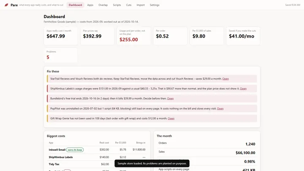
Task: Open the PopPilot uninstalled script issue
Action: 220,109
